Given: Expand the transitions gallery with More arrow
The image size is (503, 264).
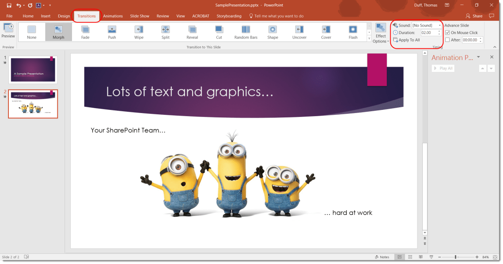Looking at the screenshot, I should [369, 38].
